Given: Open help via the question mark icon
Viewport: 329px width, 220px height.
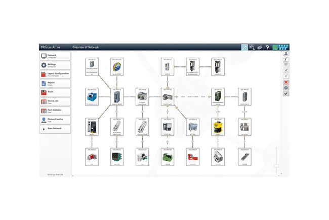Looking at the screenshot, I should click(267, 47).
